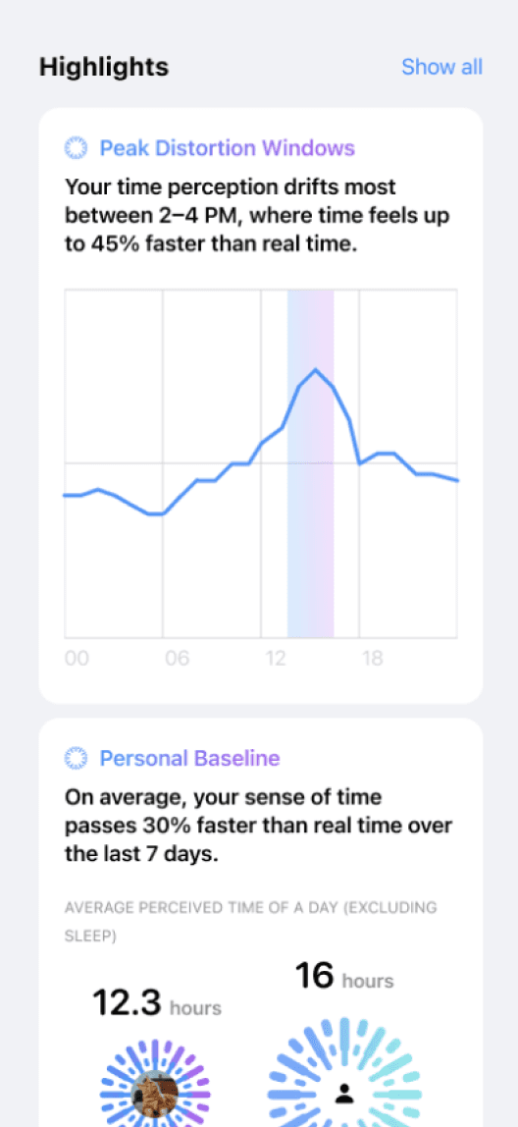Tap the generic person silhouette icon

coord(345,1094)
